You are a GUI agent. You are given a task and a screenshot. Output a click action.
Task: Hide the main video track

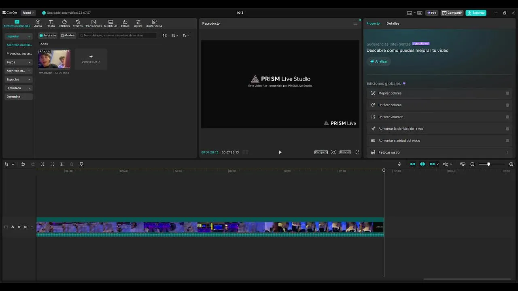[x=19, y=227]
